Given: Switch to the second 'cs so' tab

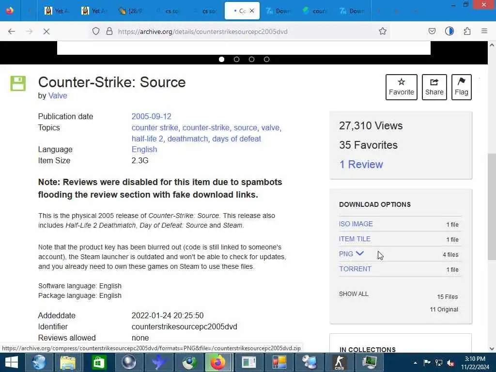Looking at the screenshot, I should (x=204, y=11).
